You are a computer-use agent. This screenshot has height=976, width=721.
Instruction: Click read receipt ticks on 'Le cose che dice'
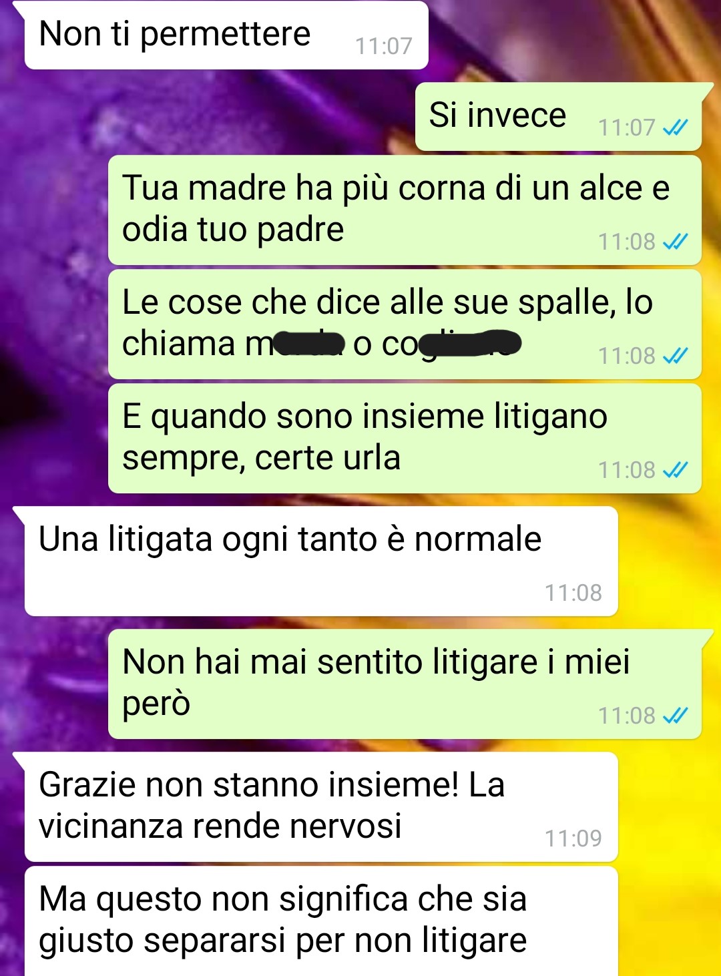[675, 356]
